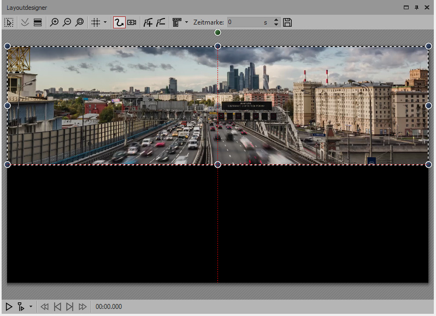Pin the Layoutdesigner panel
Image resolution: width=436 pixels, height=316 pixels.
tap(417, 7)
